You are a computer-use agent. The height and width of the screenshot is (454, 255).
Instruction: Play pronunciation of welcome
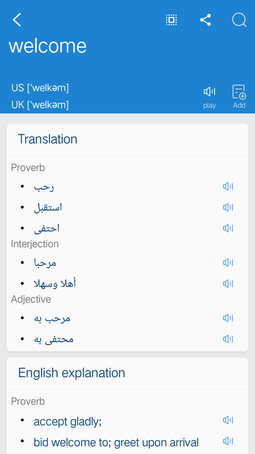coord(209,97)
